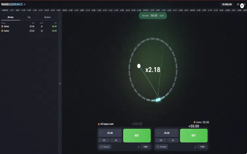Image resolution: width=247 pixels, height=154 pixels.
Task: Click the 25.00 bet amount in the left panel
Action: (x=110, y=133)
